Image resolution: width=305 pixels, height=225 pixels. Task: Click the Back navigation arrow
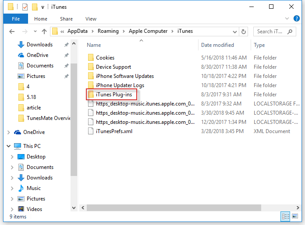(x=12, y=32)
